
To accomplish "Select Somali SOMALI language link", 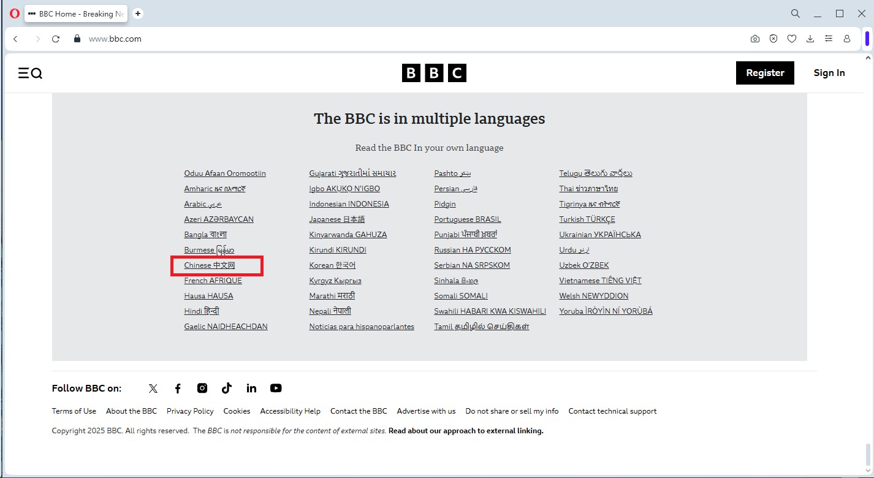I will [x=461, y=296].
